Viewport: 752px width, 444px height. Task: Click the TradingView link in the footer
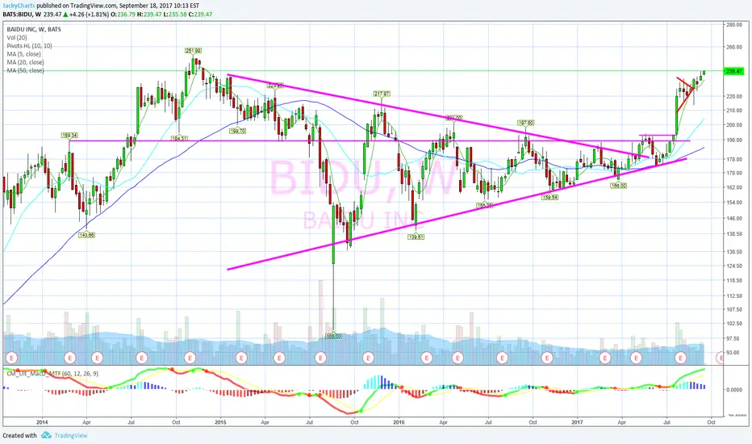71,435
